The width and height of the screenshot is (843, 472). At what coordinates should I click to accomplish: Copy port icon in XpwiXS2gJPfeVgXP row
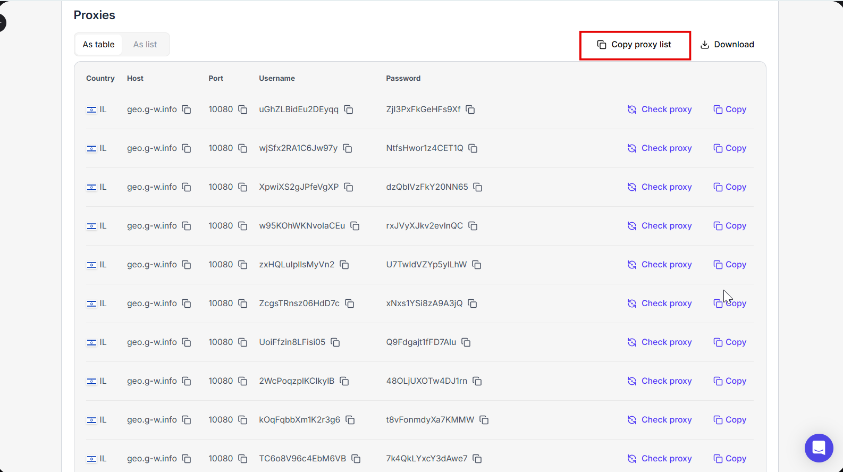243,187
